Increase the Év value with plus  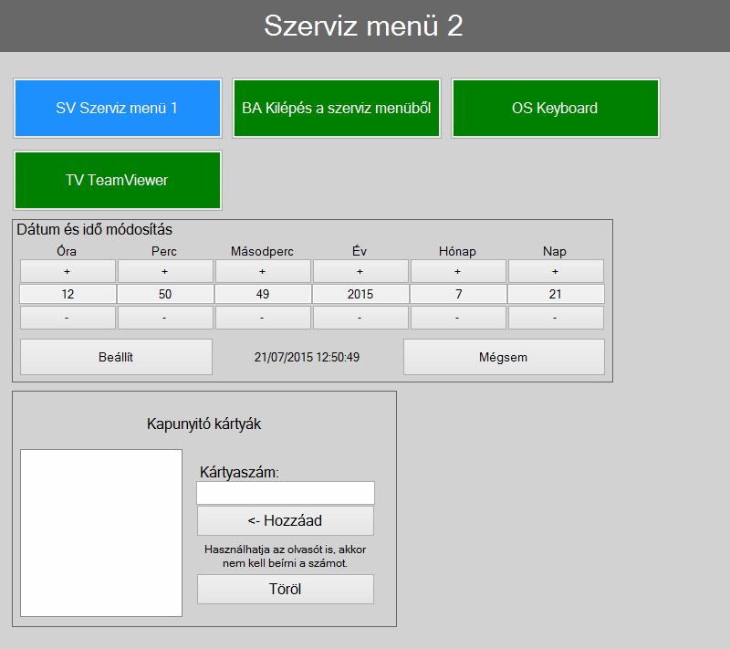[x=360, y=271]
